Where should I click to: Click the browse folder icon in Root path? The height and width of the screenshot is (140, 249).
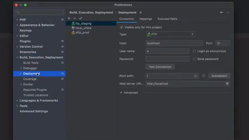[x=196, y=76]
